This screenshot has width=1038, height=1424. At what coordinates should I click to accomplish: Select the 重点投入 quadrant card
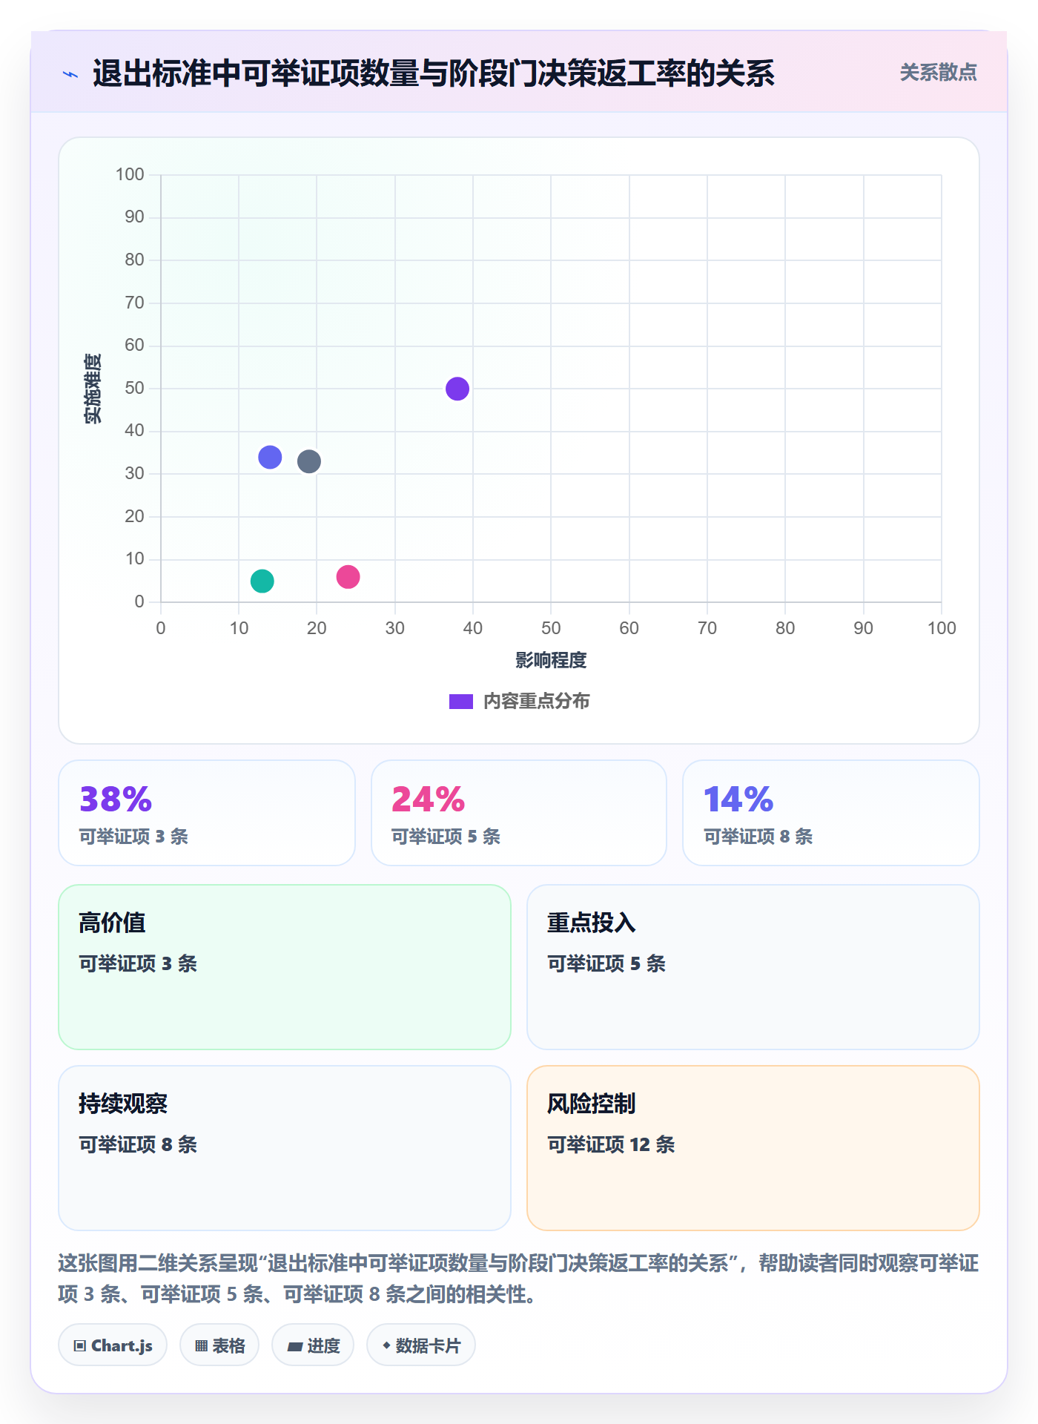click(x=753, y=967)
